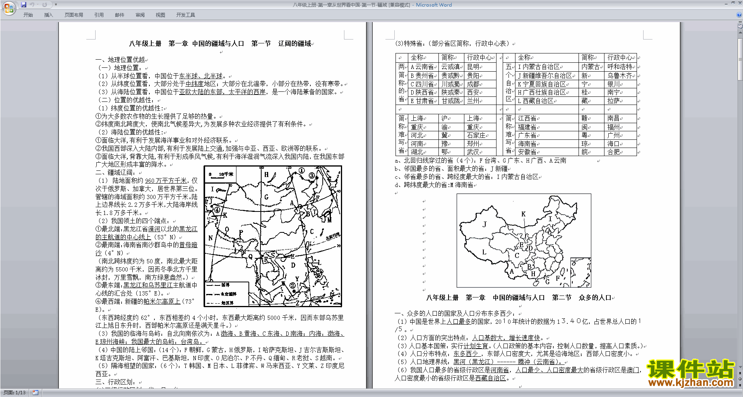Click the vertical scrollbar up arrow

740,32
